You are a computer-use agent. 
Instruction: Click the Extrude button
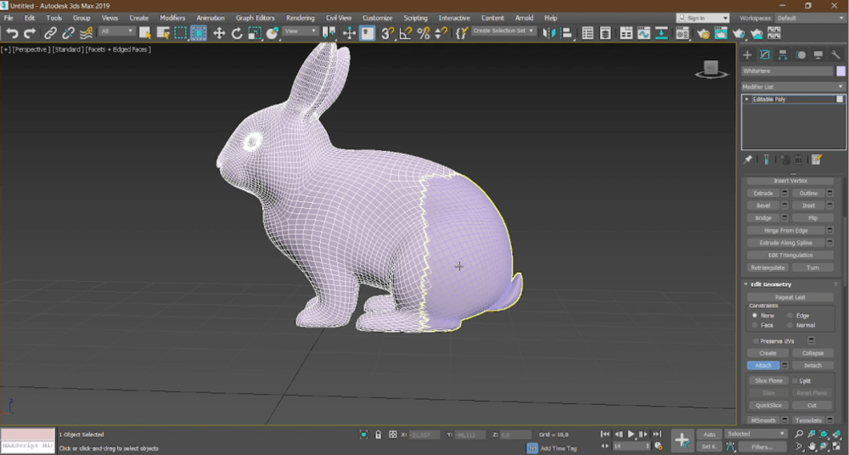coord(763,194)
